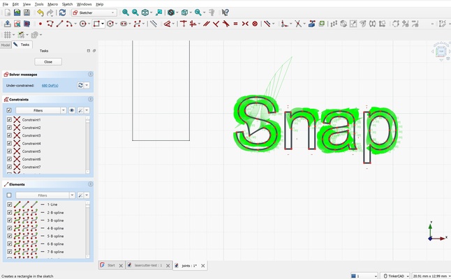
Task: Toggle the Constraints filter master checkbox
Action: (x=9, y=110)
